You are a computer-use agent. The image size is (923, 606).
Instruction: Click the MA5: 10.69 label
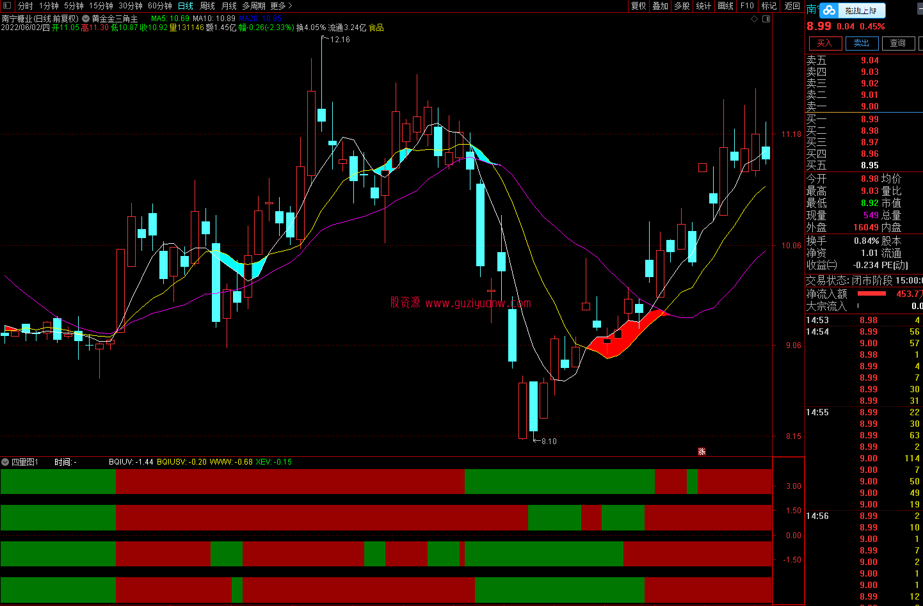(170, 19)
